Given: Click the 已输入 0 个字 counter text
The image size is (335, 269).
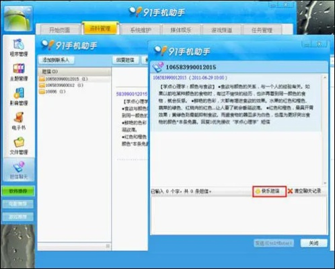Looking at the screenshot, I should (181, 192).
